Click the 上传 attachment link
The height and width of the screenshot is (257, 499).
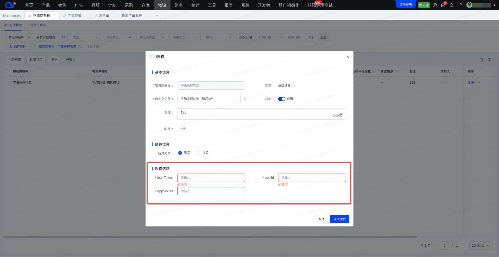(x=182, y=129)
